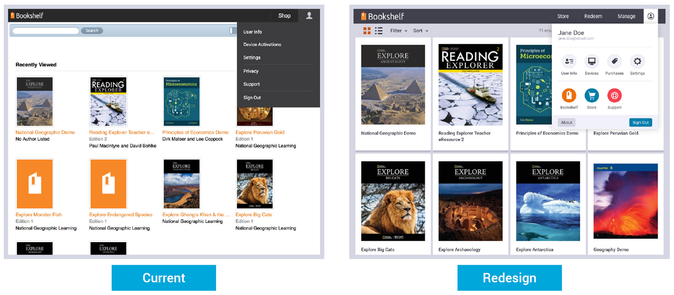Viewport: 674px width, 295px height.
Task: Select Device Activations in Current menu
Action: tap(262, 45)
